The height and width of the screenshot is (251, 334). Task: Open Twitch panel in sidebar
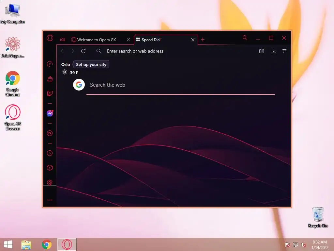tap(50, 93)
